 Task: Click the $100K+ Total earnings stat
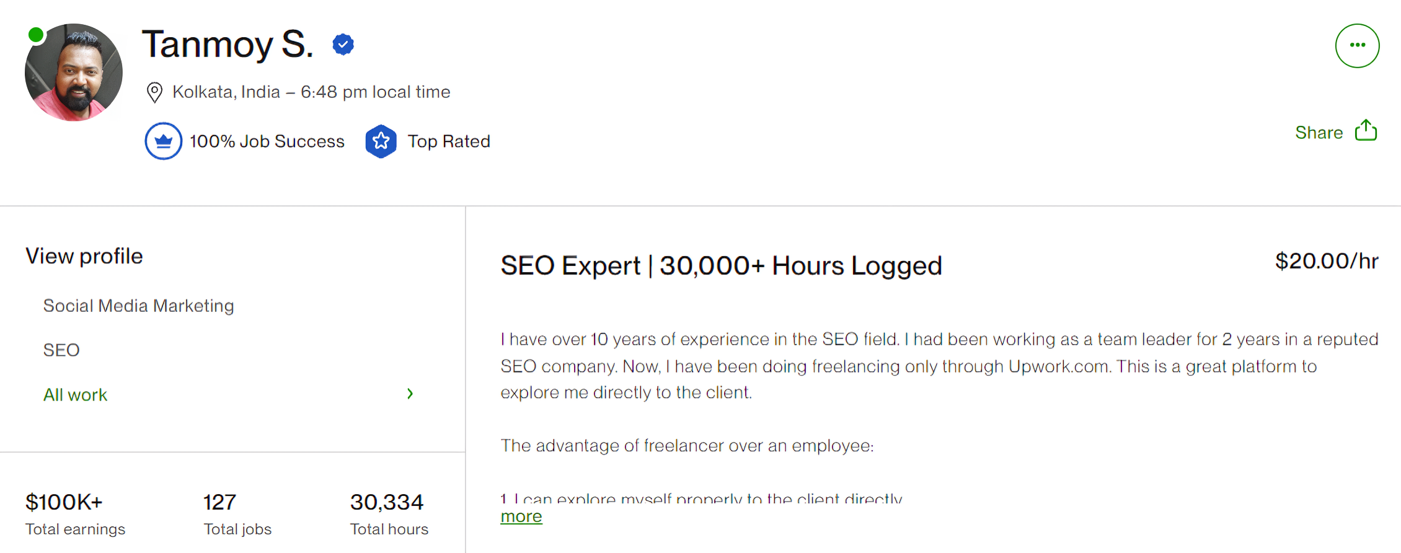point(75,514)
